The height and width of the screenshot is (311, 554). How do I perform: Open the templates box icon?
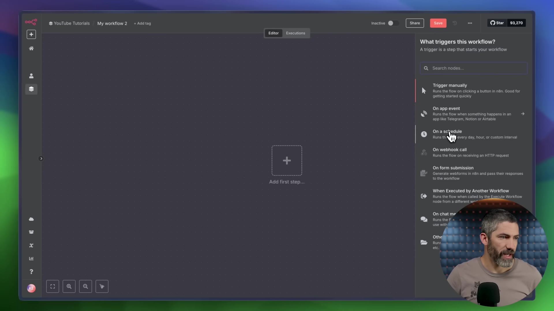pos(31,232)
